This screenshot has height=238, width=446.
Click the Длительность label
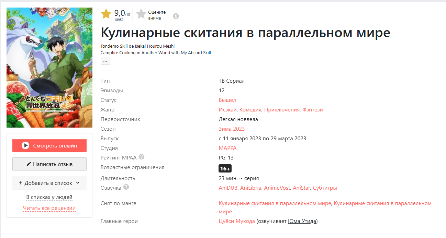(x=118, y=178)
